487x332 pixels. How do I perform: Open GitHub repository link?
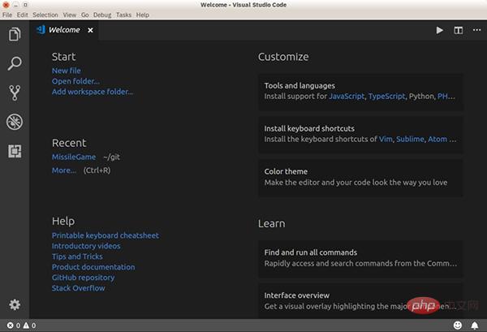point(83,278)
